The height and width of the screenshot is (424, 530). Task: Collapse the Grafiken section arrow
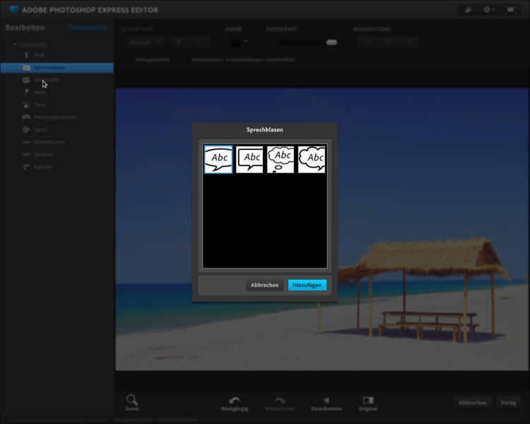(15, 45)
